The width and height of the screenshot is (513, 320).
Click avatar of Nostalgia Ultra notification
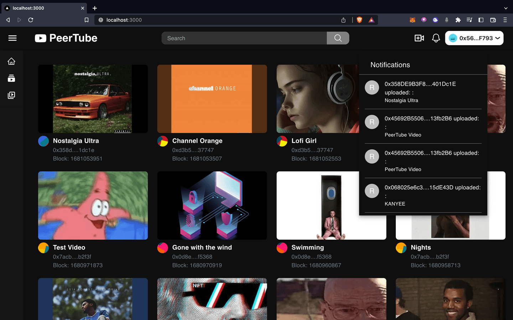pos(372,87)
